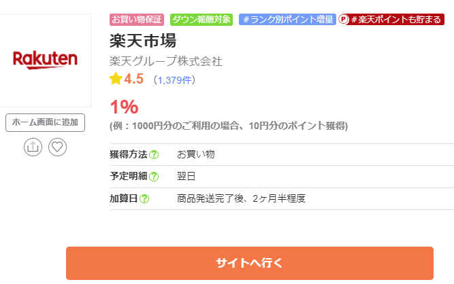Click the yellow star rating icon

[116, 79]
